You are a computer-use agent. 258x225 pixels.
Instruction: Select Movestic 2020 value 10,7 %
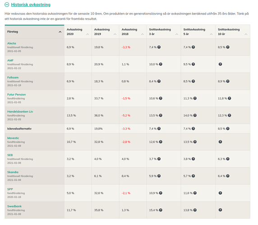coord(71,142)
